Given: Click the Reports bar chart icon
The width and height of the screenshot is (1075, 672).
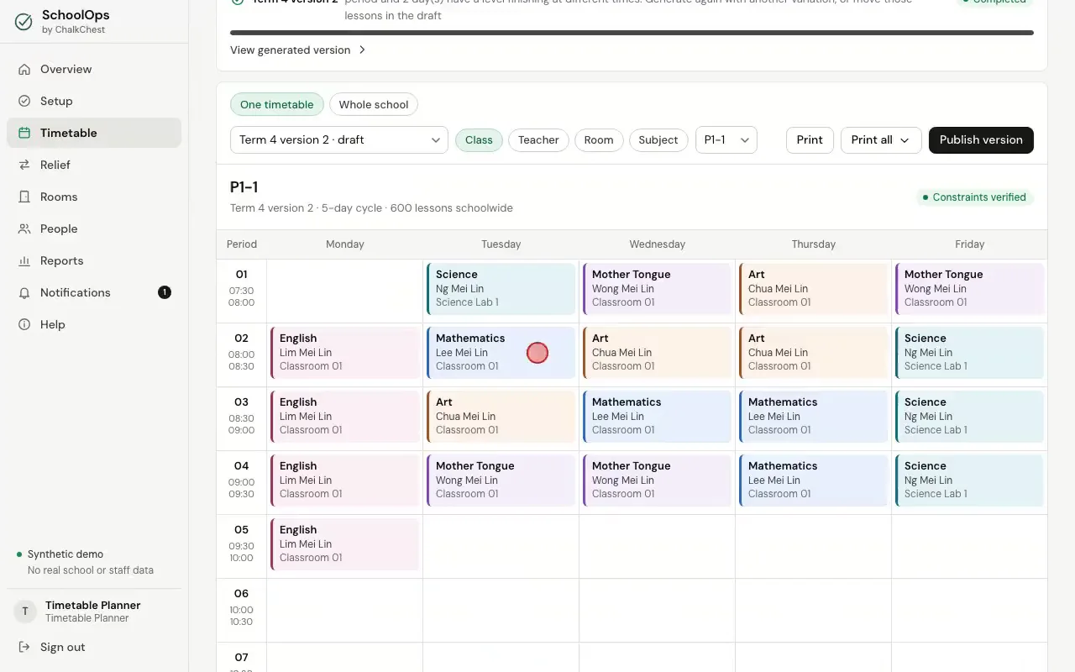Looking at the screenshot, I should 24,260.
